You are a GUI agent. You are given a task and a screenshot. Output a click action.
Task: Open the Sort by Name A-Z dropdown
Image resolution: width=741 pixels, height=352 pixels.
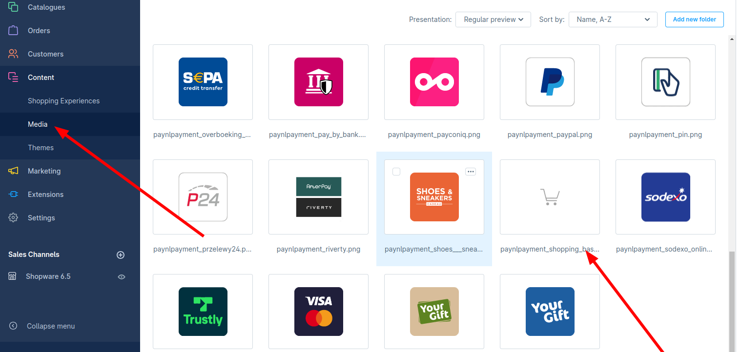tap(613, 20)
